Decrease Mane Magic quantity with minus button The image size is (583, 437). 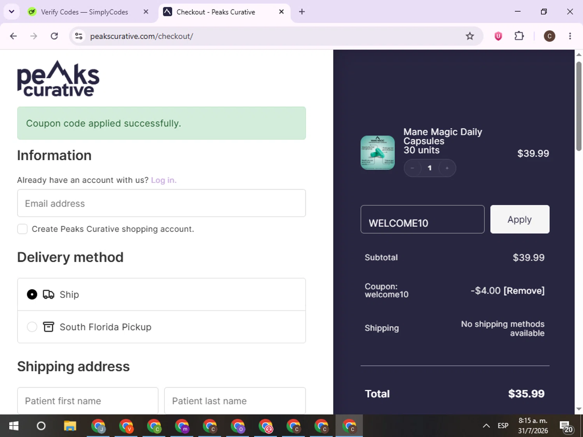(x=413, y=168)
